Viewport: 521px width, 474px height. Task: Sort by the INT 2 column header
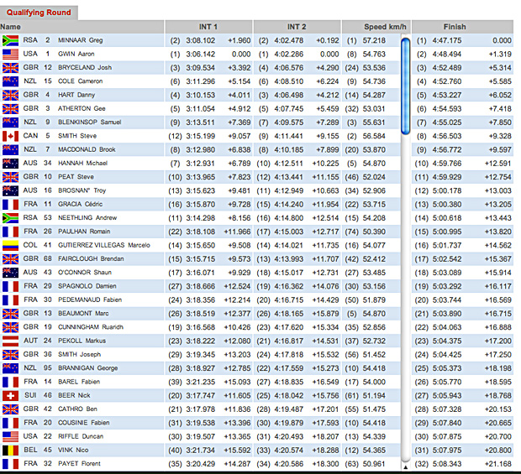point(295,27)
